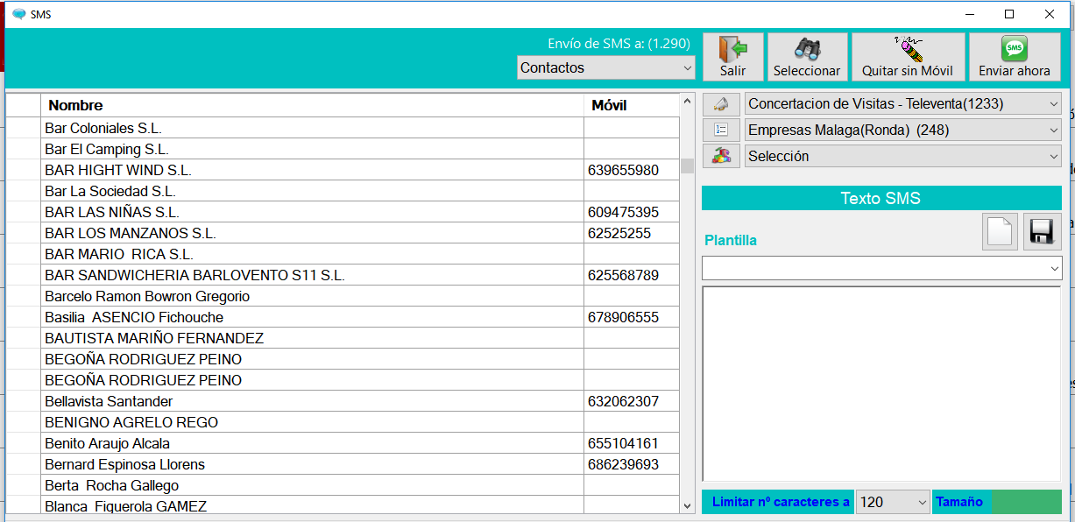The width and height of the screenshot is (1075, 522).
Task: Select the BAR MARIO RICA S.L. row
Action: (x=343, y=254)
